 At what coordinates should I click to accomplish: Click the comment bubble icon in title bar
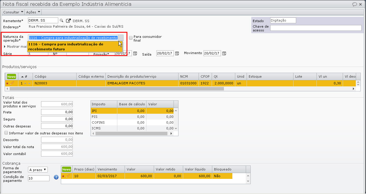(355, 4)
